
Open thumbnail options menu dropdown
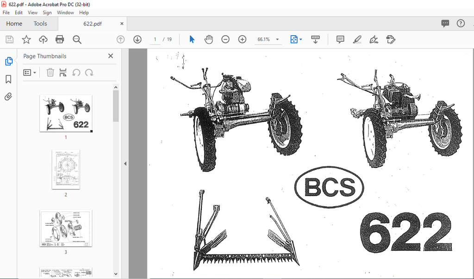[30, 73]
